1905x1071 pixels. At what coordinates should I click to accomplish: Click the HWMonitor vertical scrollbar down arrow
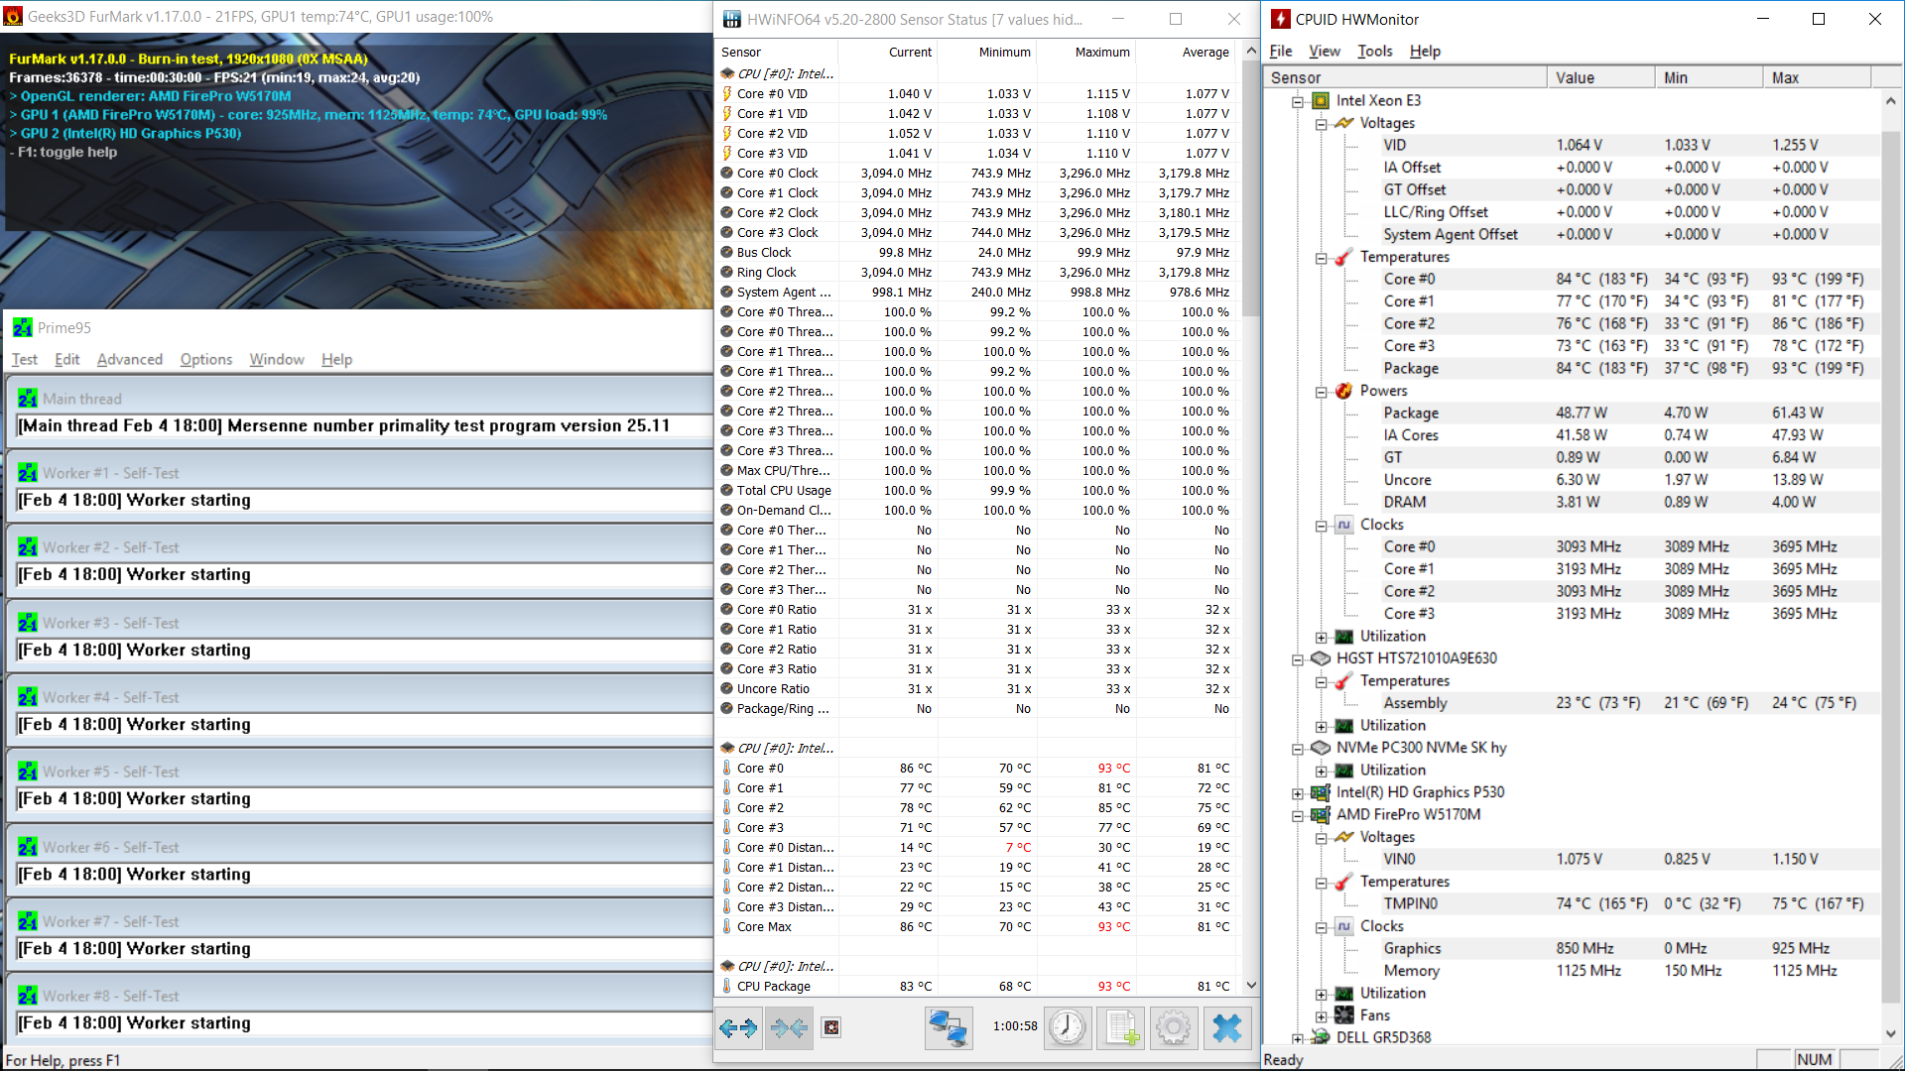1890,1033
